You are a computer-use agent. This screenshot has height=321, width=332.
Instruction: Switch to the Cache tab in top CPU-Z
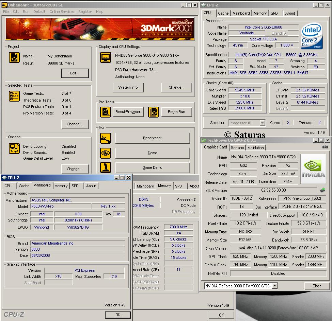[223, 13]
